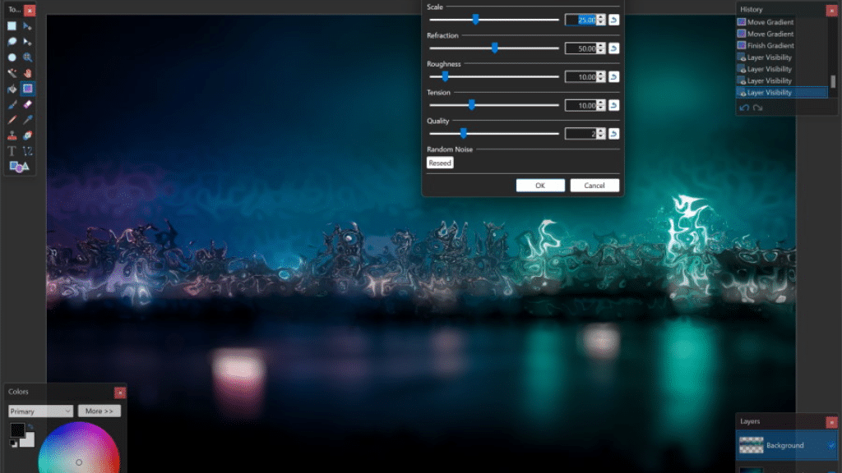The width and height of the screenshot is (842, 473).
Task: Click the Scale slider handle
Action: [475, 20]
